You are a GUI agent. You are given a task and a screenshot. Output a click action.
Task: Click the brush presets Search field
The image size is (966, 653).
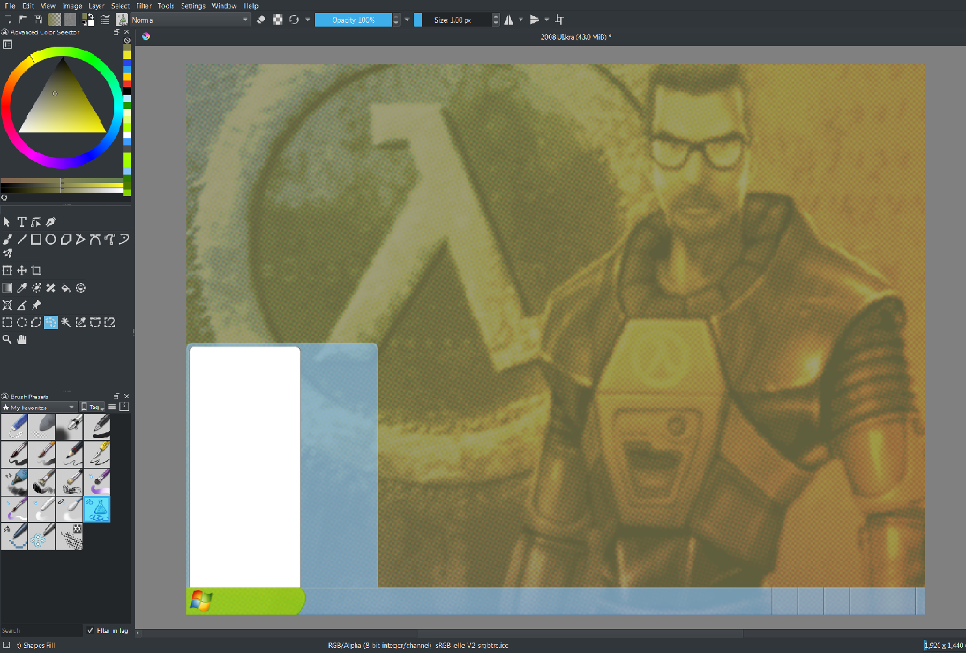tap(42, 630)
